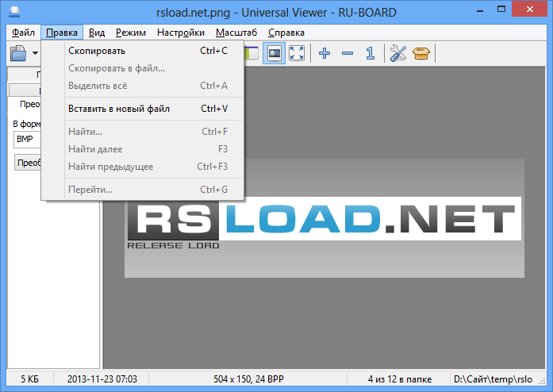Click the 2013-11-23 07:03 status entry
The width and height of the screenshot is (553, 392).
coord(102,379)
